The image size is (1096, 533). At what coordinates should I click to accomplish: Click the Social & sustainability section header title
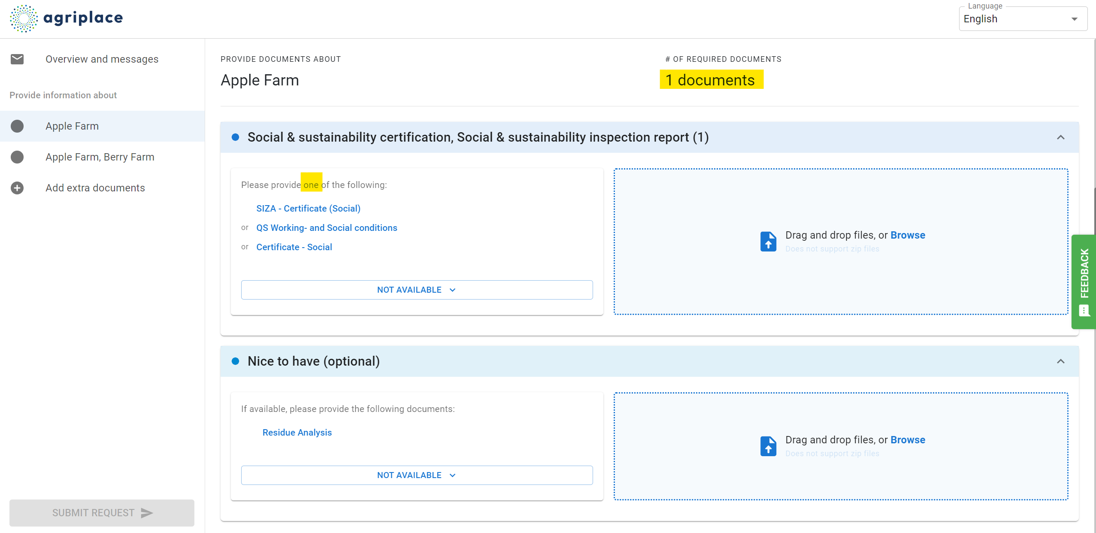[478, 137]
